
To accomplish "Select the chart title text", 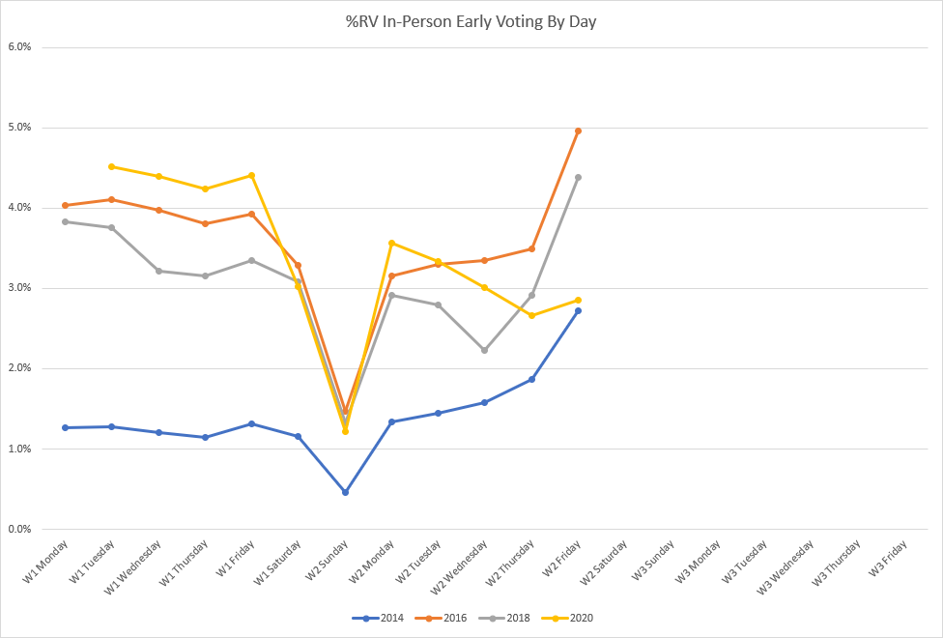I will tap(471, 22).
